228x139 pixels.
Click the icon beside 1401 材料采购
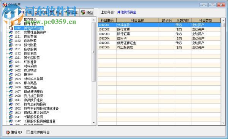11,66
